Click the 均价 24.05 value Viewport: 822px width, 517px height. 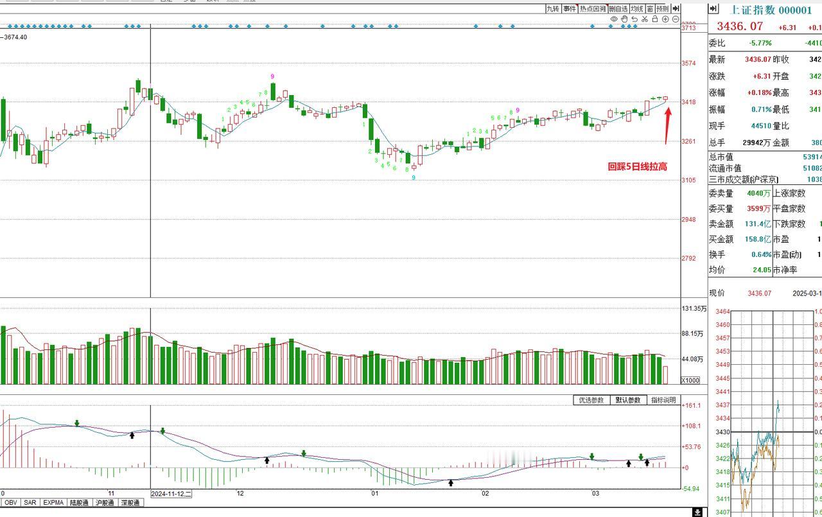(762, 270)
